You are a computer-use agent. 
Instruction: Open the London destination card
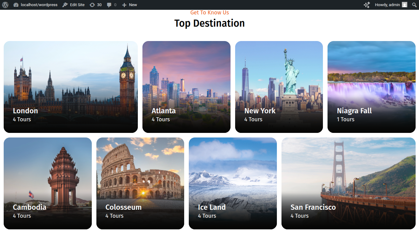point(71,87)
